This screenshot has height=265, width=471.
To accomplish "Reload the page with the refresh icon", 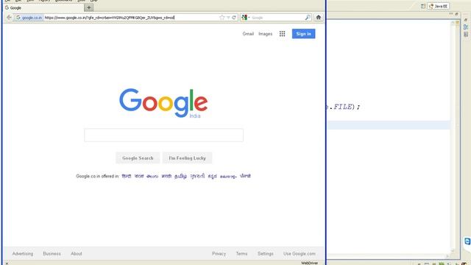I will pos(234,18).
